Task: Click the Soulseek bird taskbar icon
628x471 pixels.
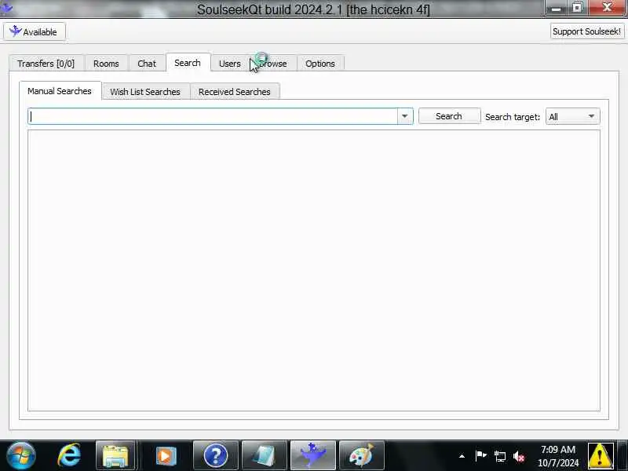Action: [312, 456]
